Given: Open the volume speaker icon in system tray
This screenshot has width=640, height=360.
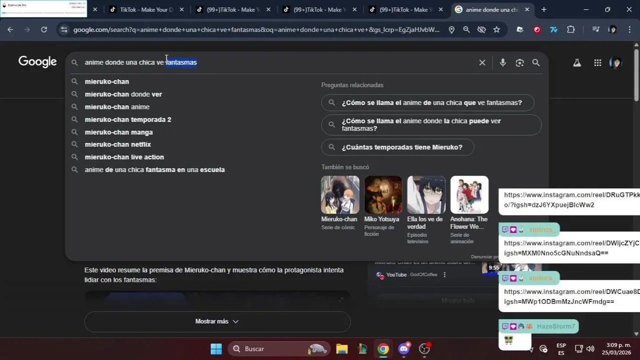Looking at the screenshot, I should 590,348.
